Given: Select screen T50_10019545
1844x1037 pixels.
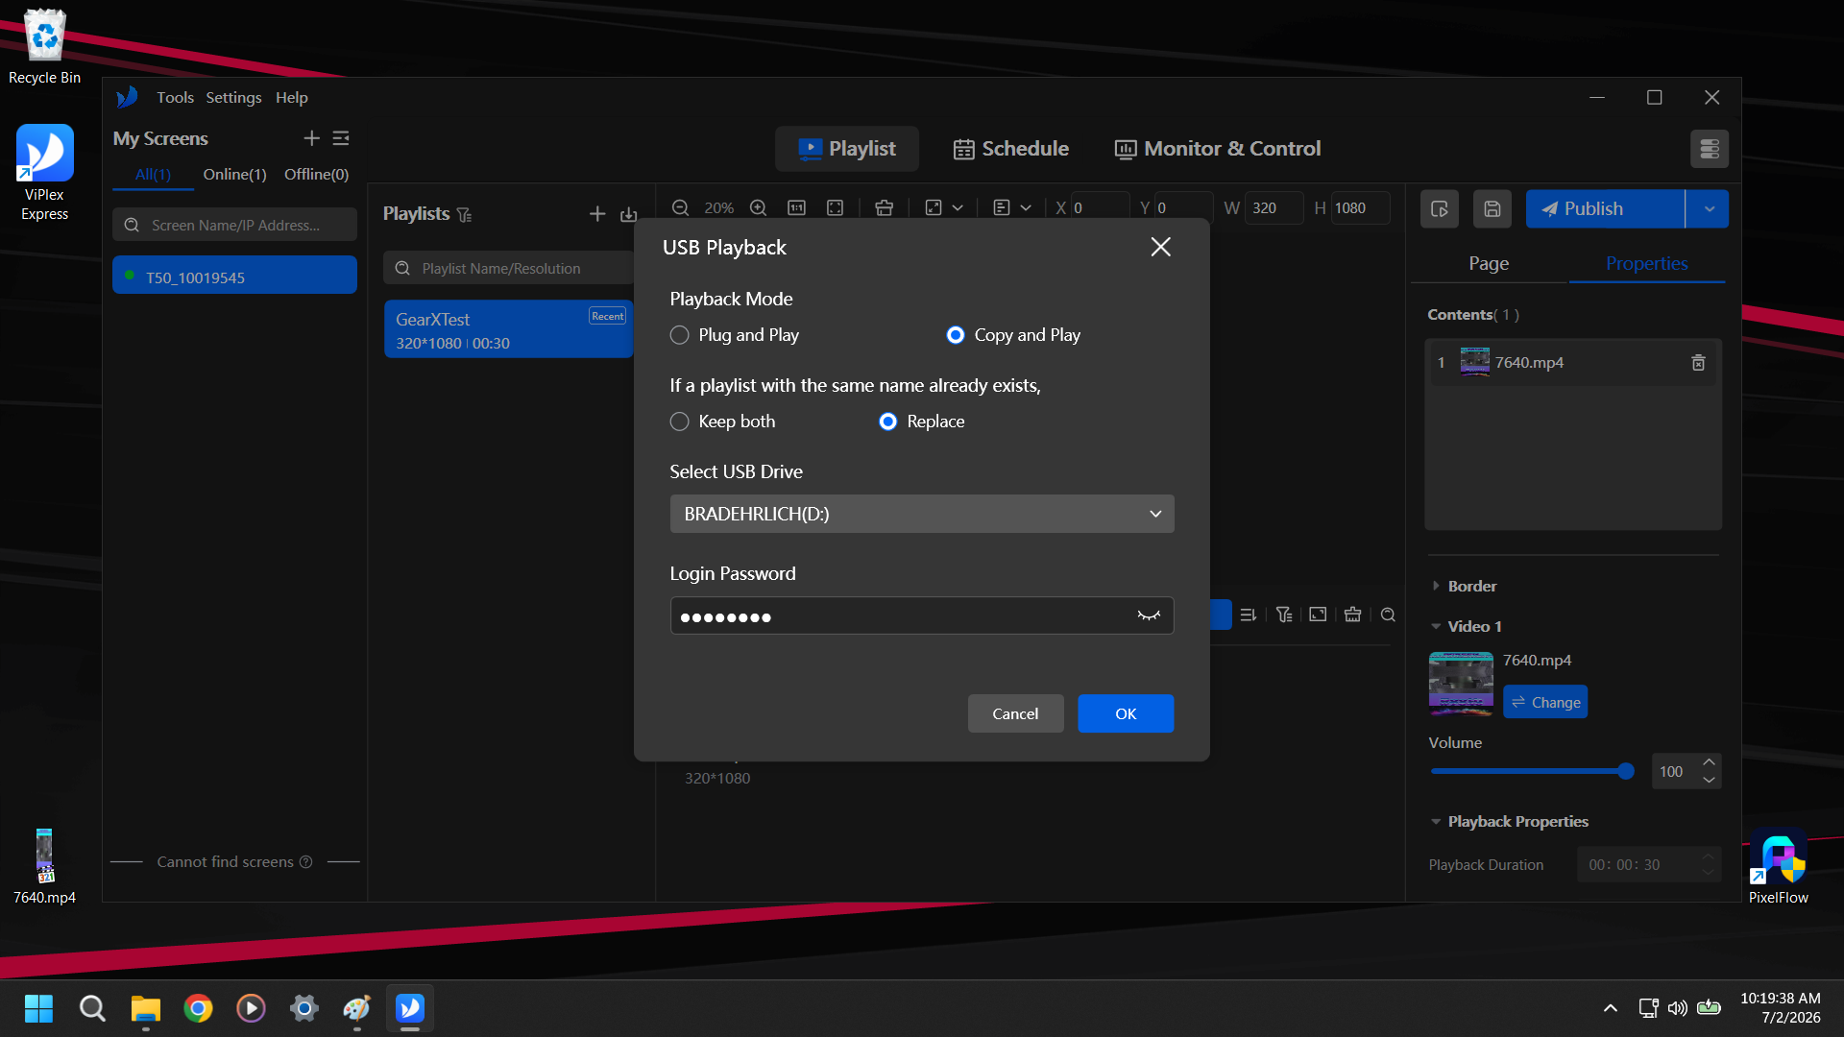Looking at the screenshot, I should [x=234, y=276].
